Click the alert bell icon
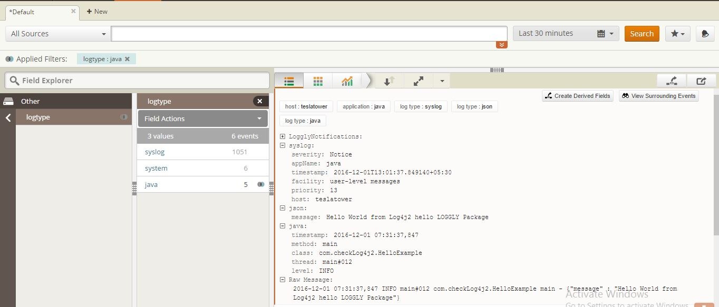The height and width of the screenshot is (307, 719). click(705, 34)
